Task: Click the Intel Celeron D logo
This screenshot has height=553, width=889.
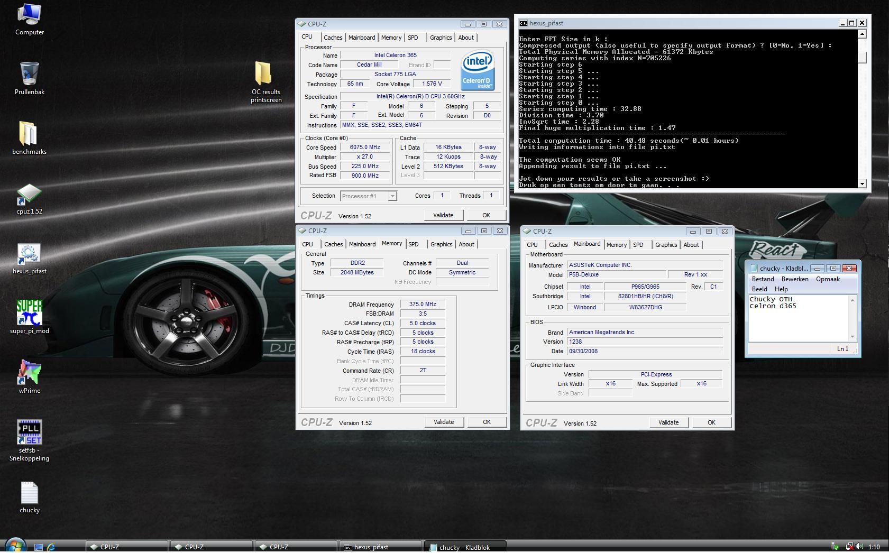Action: click(478, 70)
